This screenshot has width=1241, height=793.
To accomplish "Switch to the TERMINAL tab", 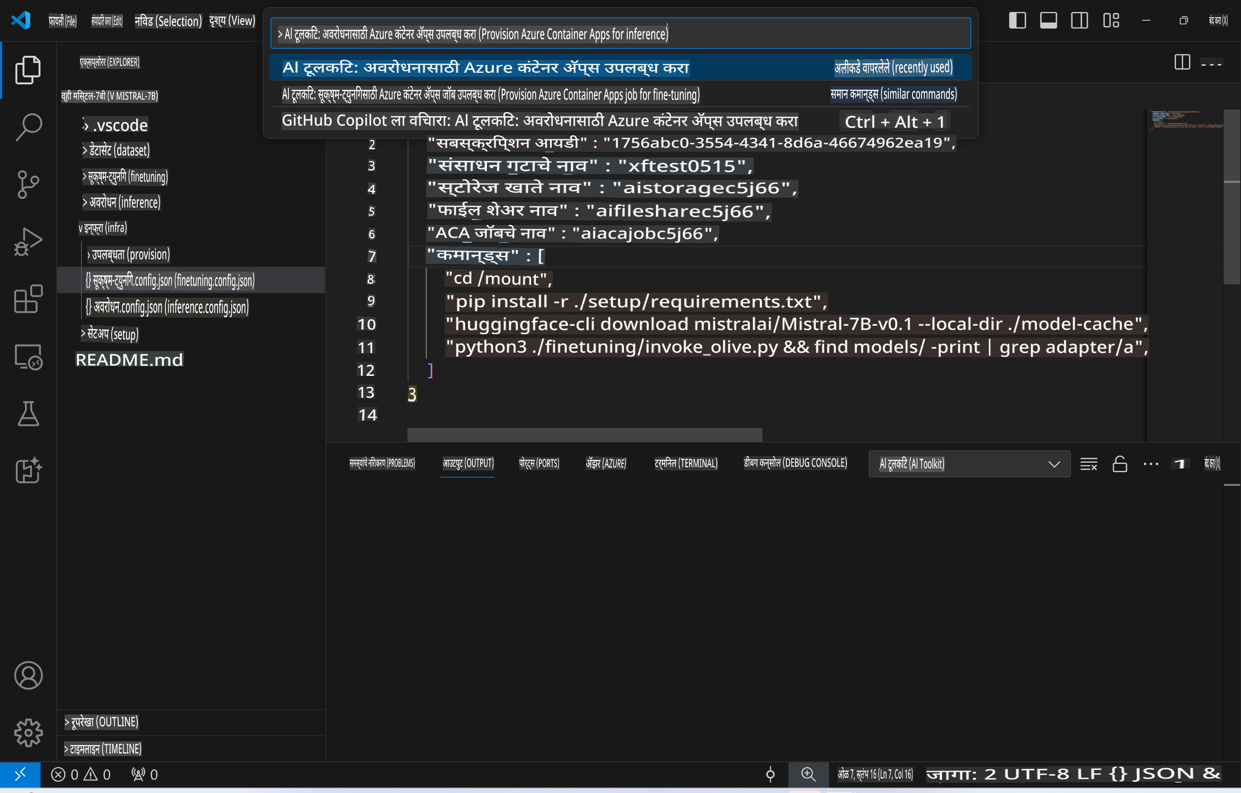I will tap(686, 463).
